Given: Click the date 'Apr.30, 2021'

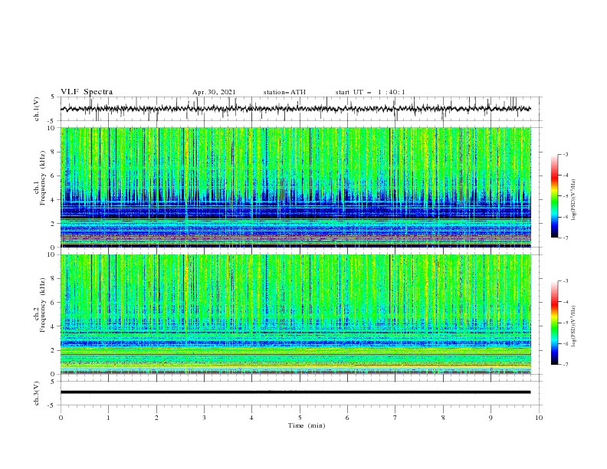Looking at the screenshot, I should point(214,92).
